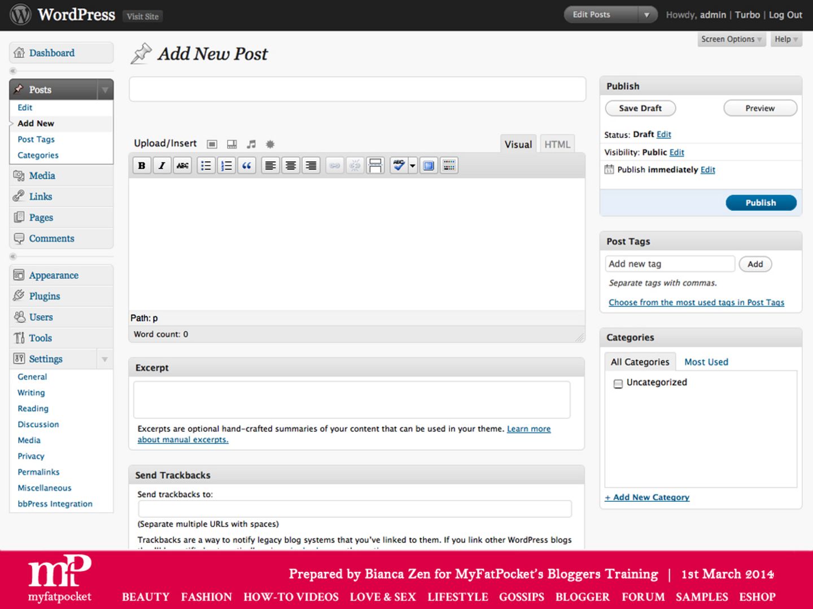
Task: Click the unlink broken chain icon
Action: click(x=355, y=166)
